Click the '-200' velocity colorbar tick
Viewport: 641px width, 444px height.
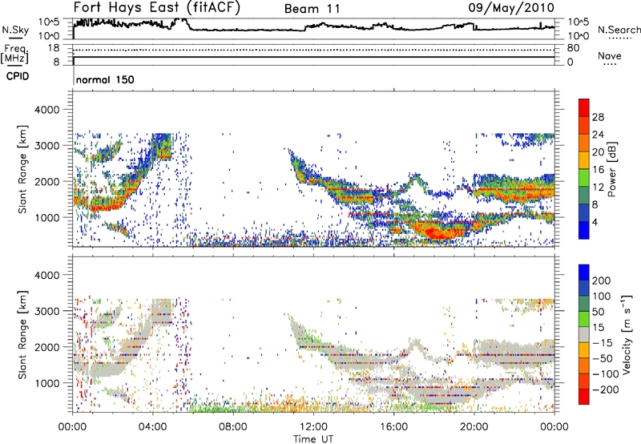(605, 390)
